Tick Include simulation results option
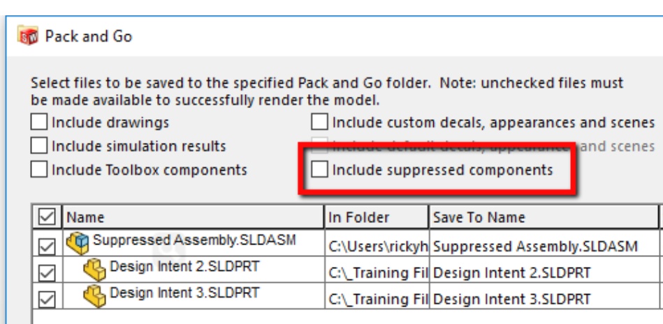This screenshot has height=324, width=663. coord(39,146)
